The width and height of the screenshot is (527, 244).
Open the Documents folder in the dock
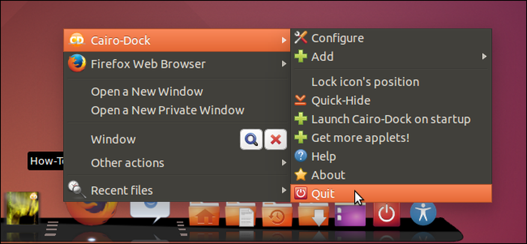coord(240,214)
